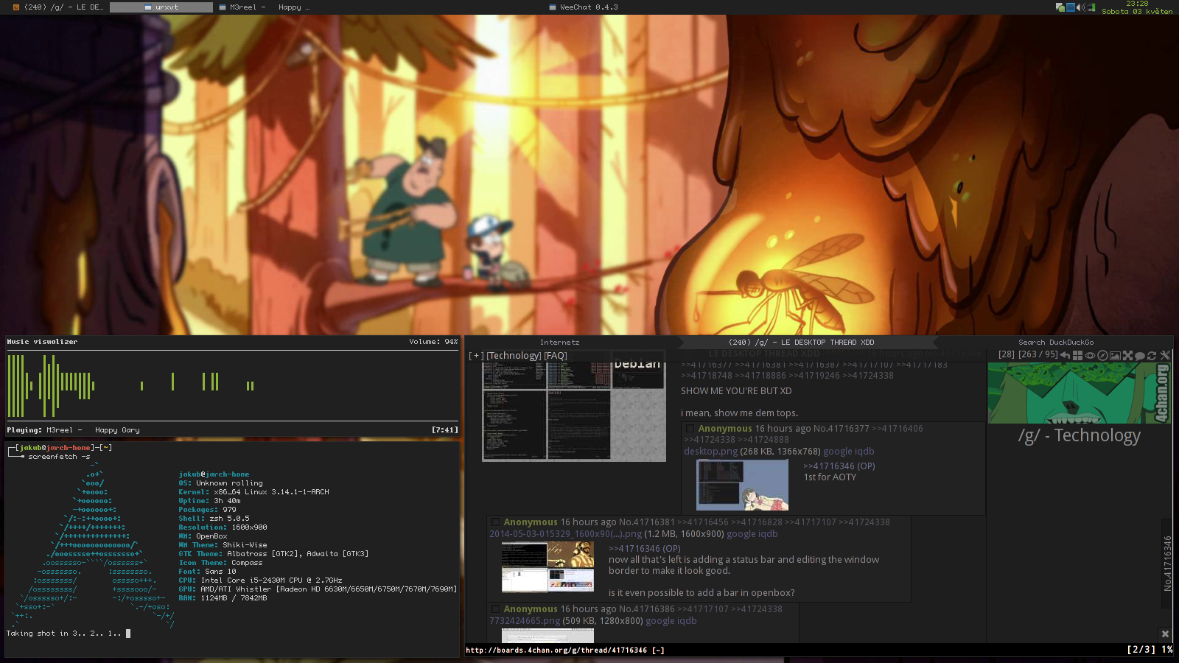Click post number No.41716381

click(647, 522)
